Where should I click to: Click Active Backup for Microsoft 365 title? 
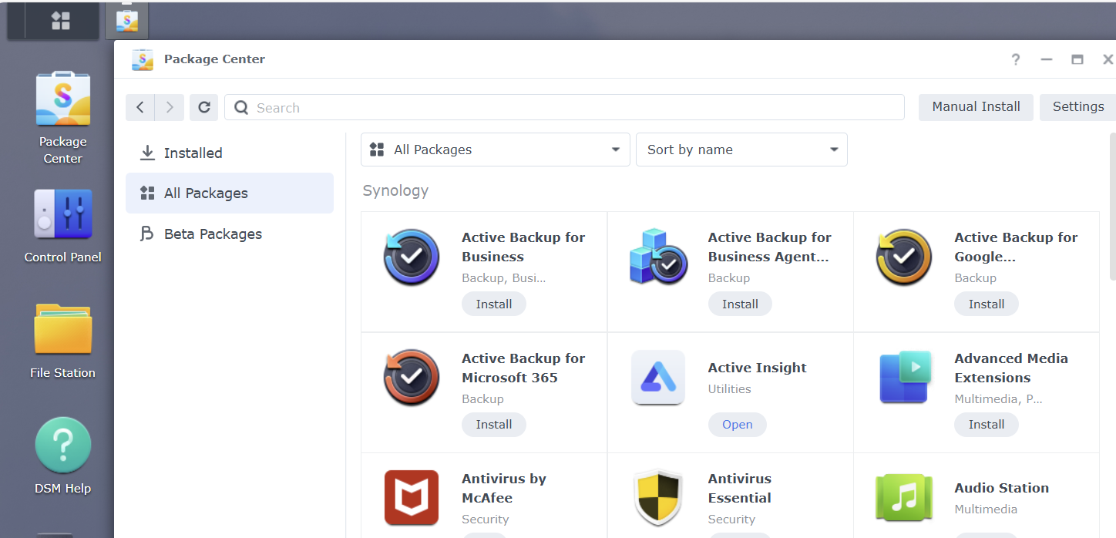pyautogui.click(x=523, y=368)
